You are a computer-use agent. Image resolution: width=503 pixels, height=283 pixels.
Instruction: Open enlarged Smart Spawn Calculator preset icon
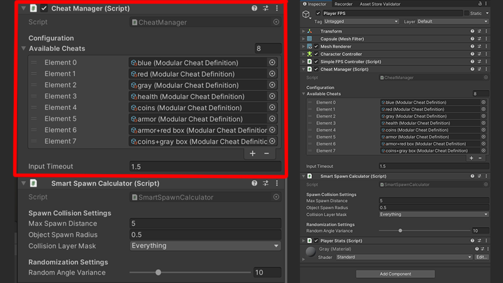tap(265, 183)
